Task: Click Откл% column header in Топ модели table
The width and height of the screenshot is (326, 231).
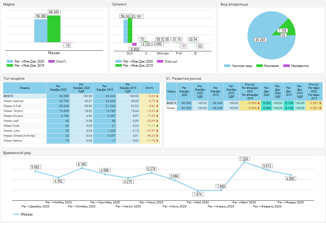Action: pyautogui.click(x=149, y=88)
